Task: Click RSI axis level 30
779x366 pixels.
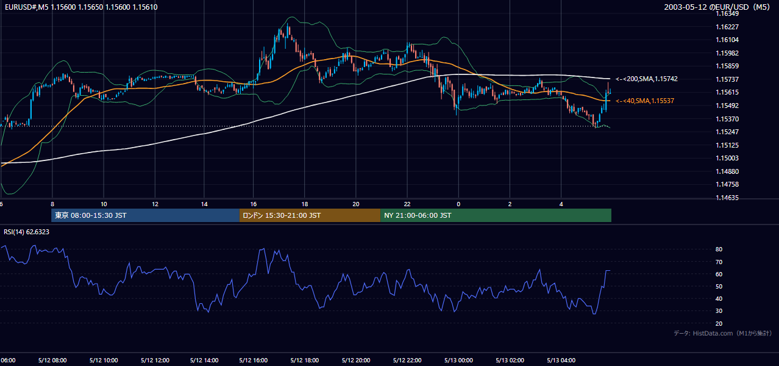Action: coord(719,311)
